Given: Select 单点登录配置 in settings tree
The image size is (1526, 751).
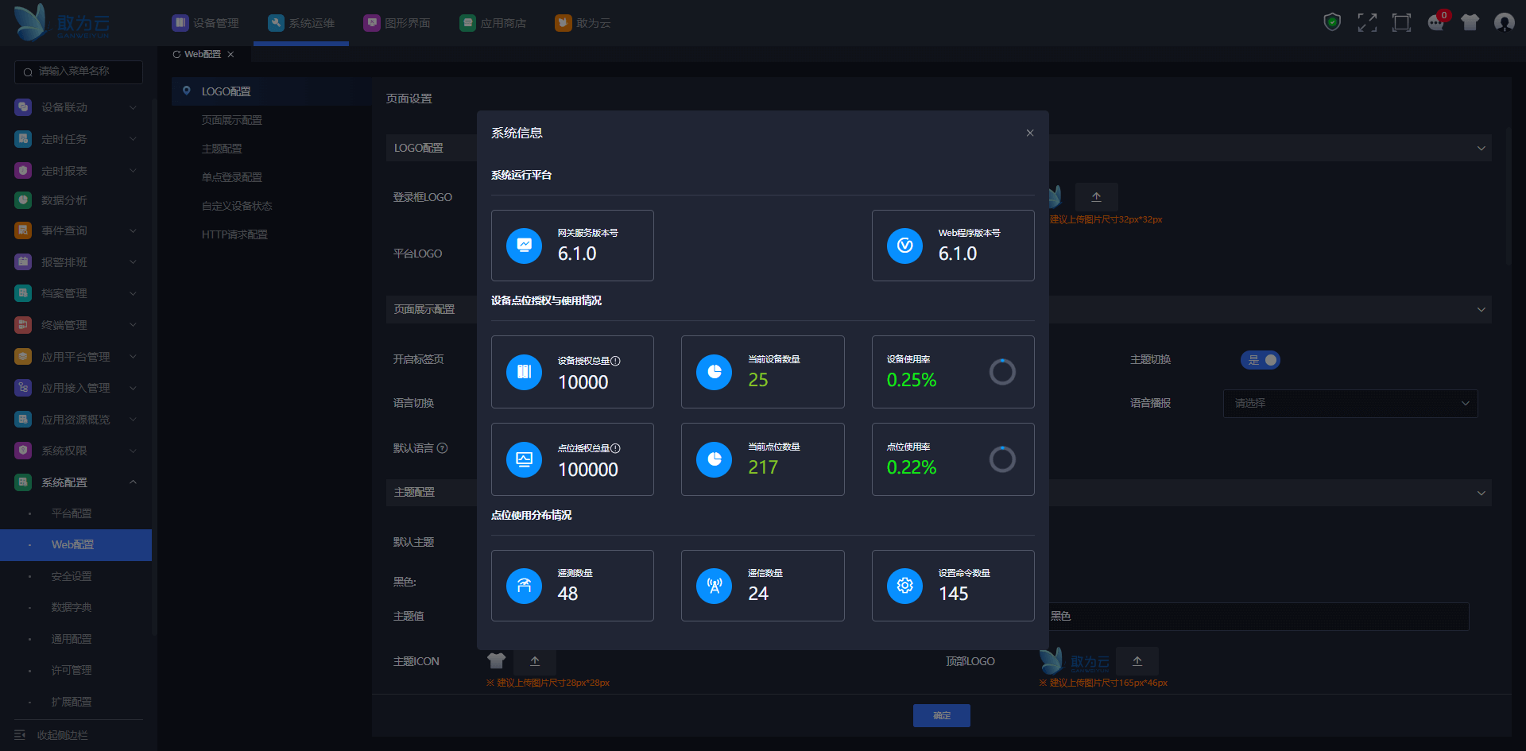Looking at the screenshot, I should [231, 177].
